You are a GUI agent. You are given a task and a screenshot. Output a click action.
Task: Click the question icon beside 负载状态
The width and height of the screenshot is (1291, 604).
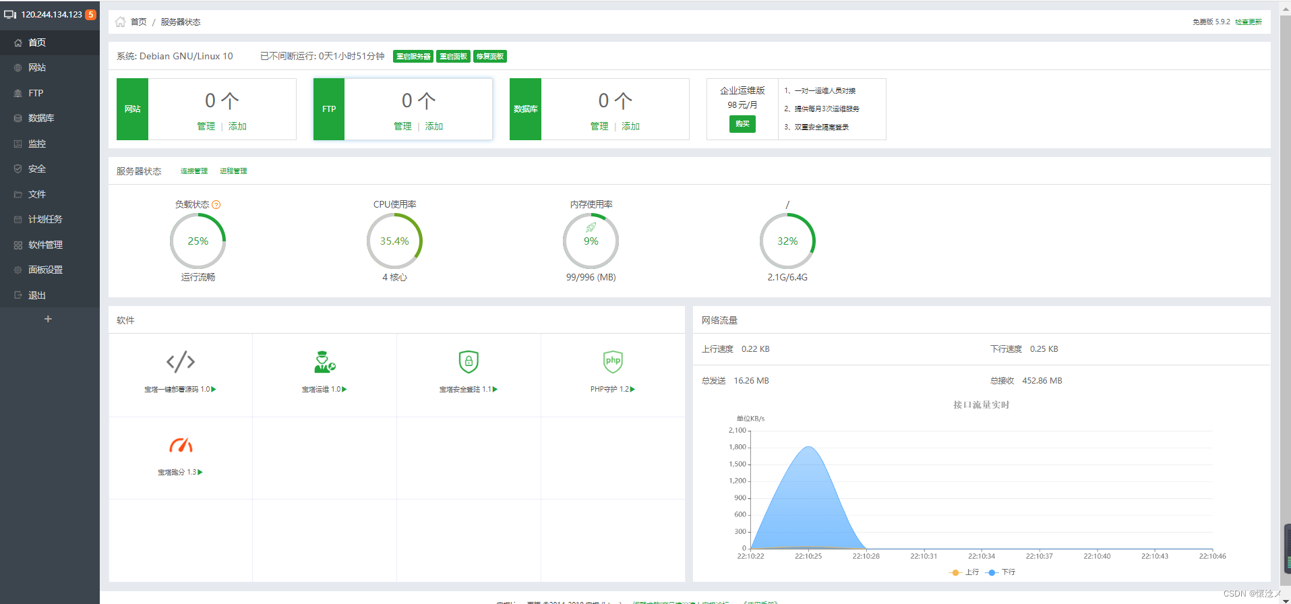(x=216, y=204)
